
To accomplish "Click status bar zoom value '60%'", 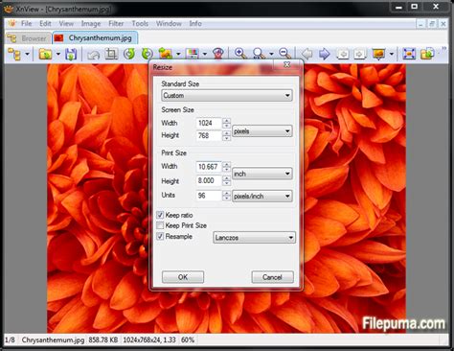I will coord(188,339).
